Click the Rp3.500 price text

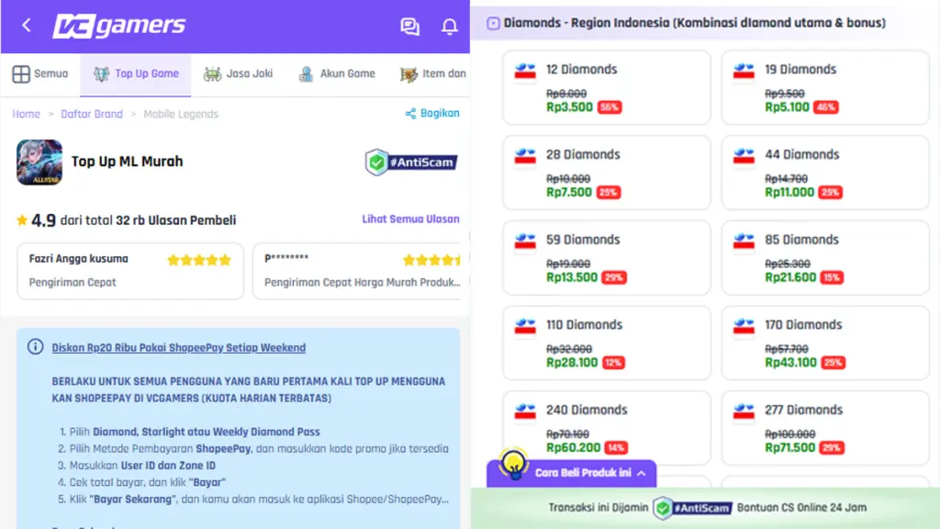click(x=569, y=107)
